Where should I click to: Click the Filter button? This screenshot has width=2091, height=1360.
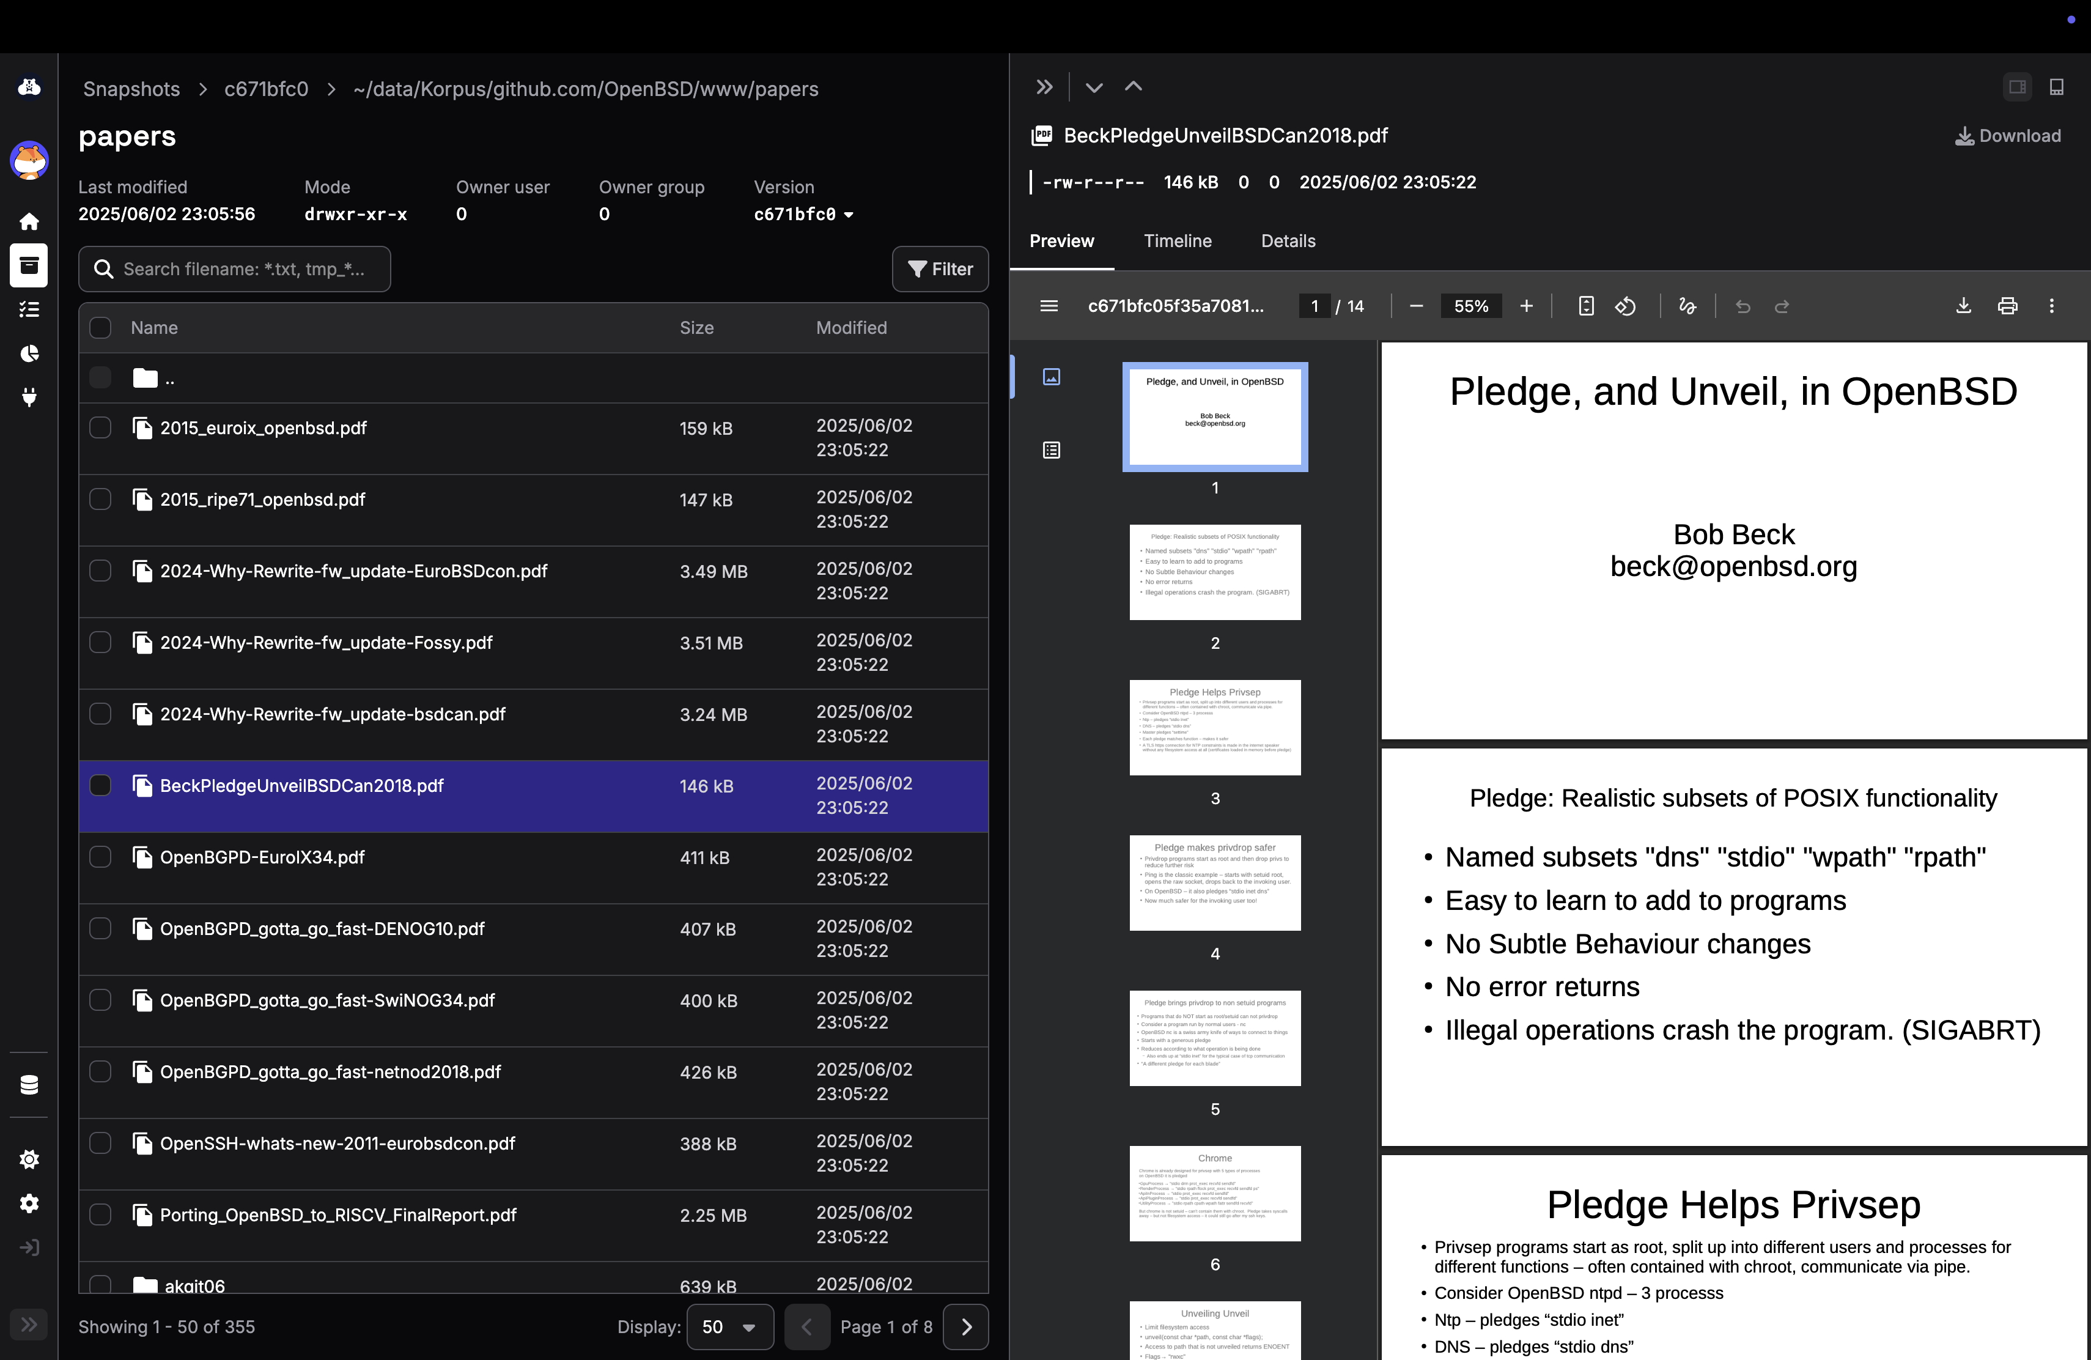940,269
